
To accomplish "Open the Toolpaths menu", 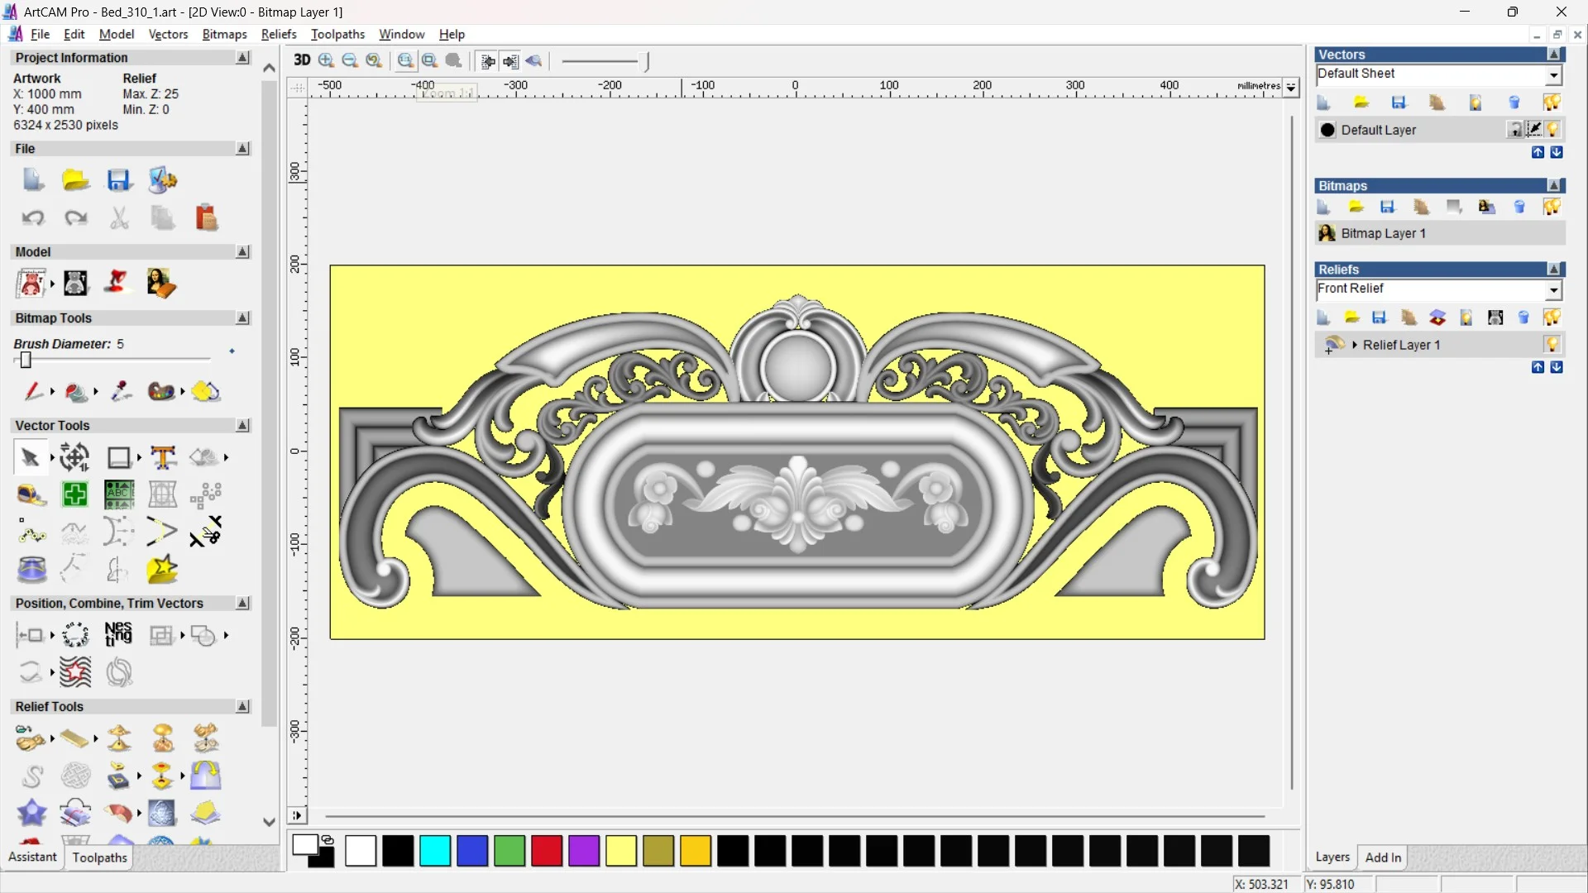I will point(337,34).
